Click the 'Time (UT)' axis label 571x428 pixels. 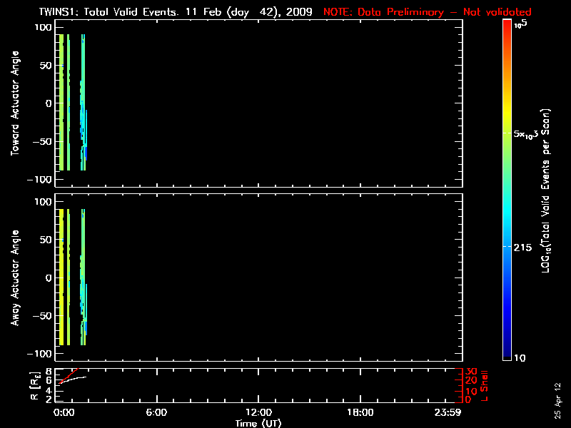click(258, 423)
